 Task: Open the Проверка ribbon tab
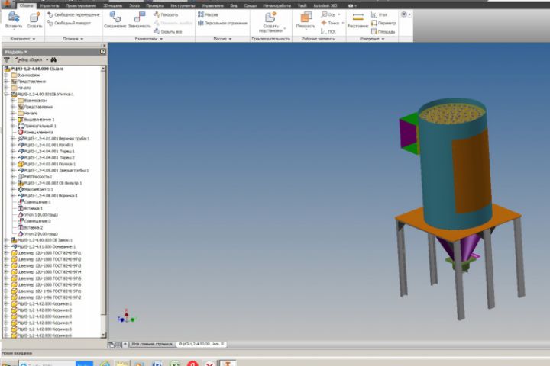(154, 5)
